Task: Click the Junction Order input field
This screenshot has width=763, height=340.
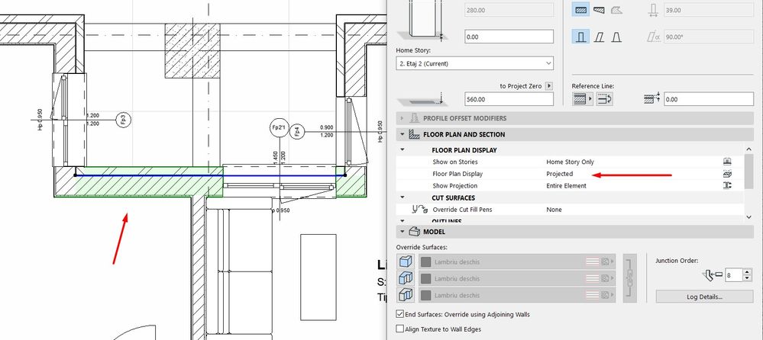Action: pos(734,275)
